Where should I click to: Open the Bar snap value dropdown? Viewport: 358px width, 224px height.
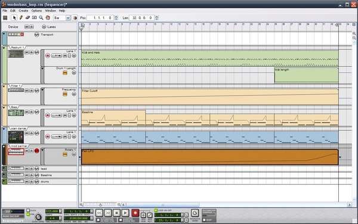click(68, 17)
